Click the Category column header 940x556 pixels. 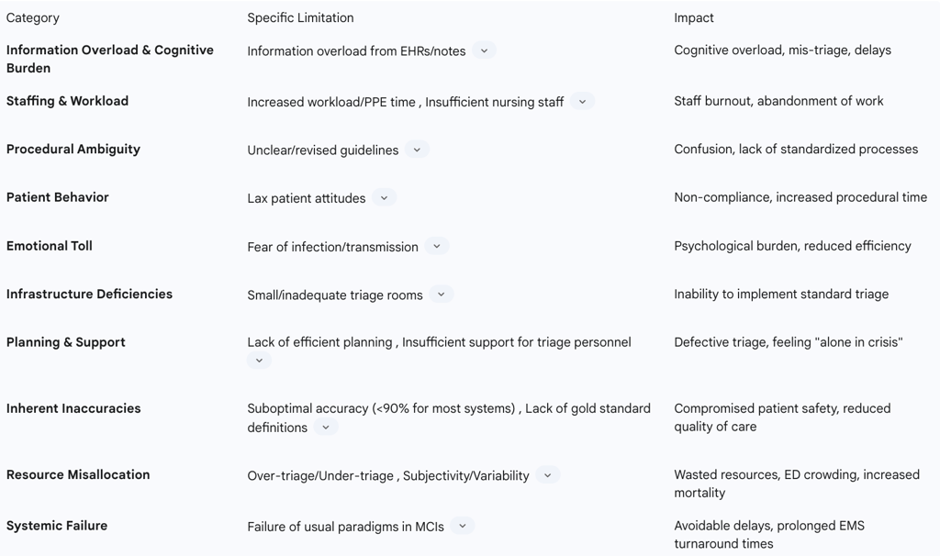(33, 17)
